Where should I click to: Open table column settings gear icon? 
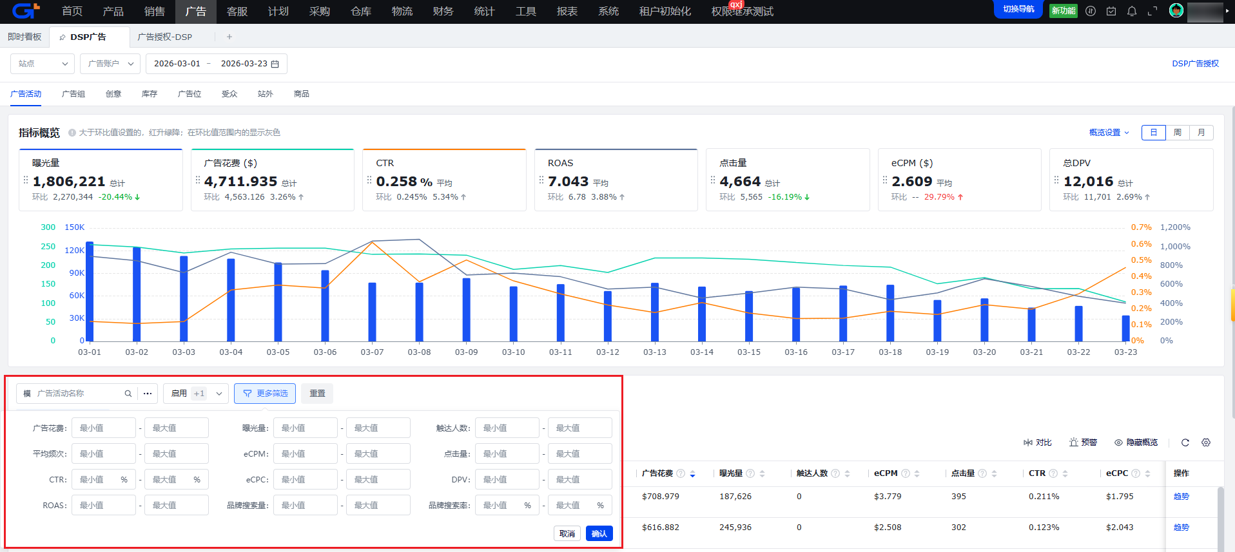(1206, 443)
